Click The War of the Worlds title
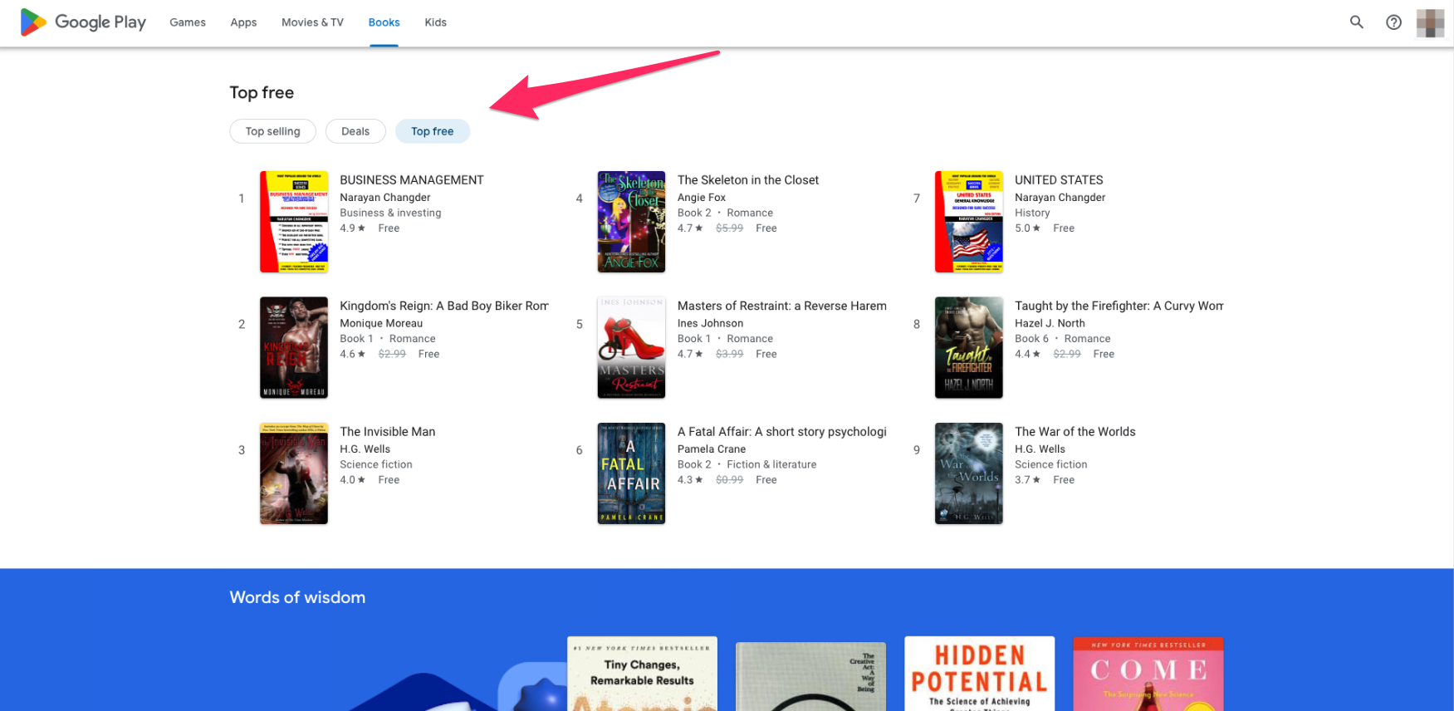Image resolution: width=1454 pixels, height=711 pixels. (1075, 432)
